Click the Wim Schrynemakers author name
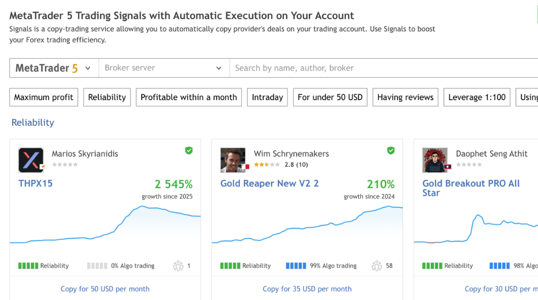The image size is (538, 300). 291,154
